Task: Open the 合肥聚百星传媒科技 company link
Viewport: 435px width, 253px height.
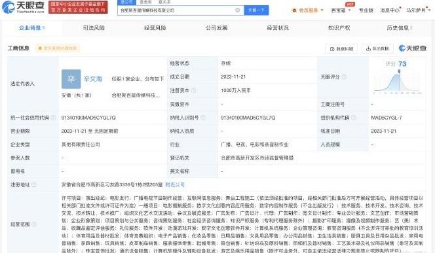Action: [x=136, y=95]
